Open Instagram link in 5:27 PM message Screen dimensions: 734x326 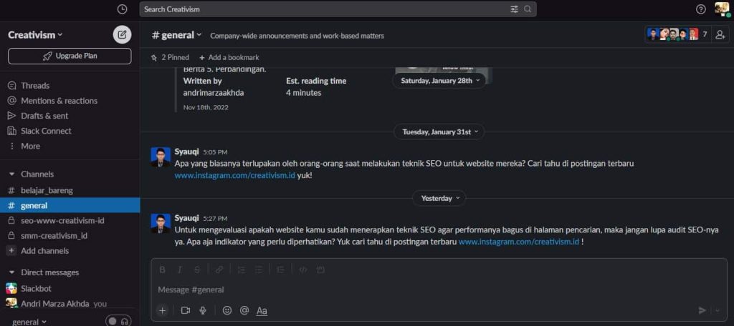[519, 242]
